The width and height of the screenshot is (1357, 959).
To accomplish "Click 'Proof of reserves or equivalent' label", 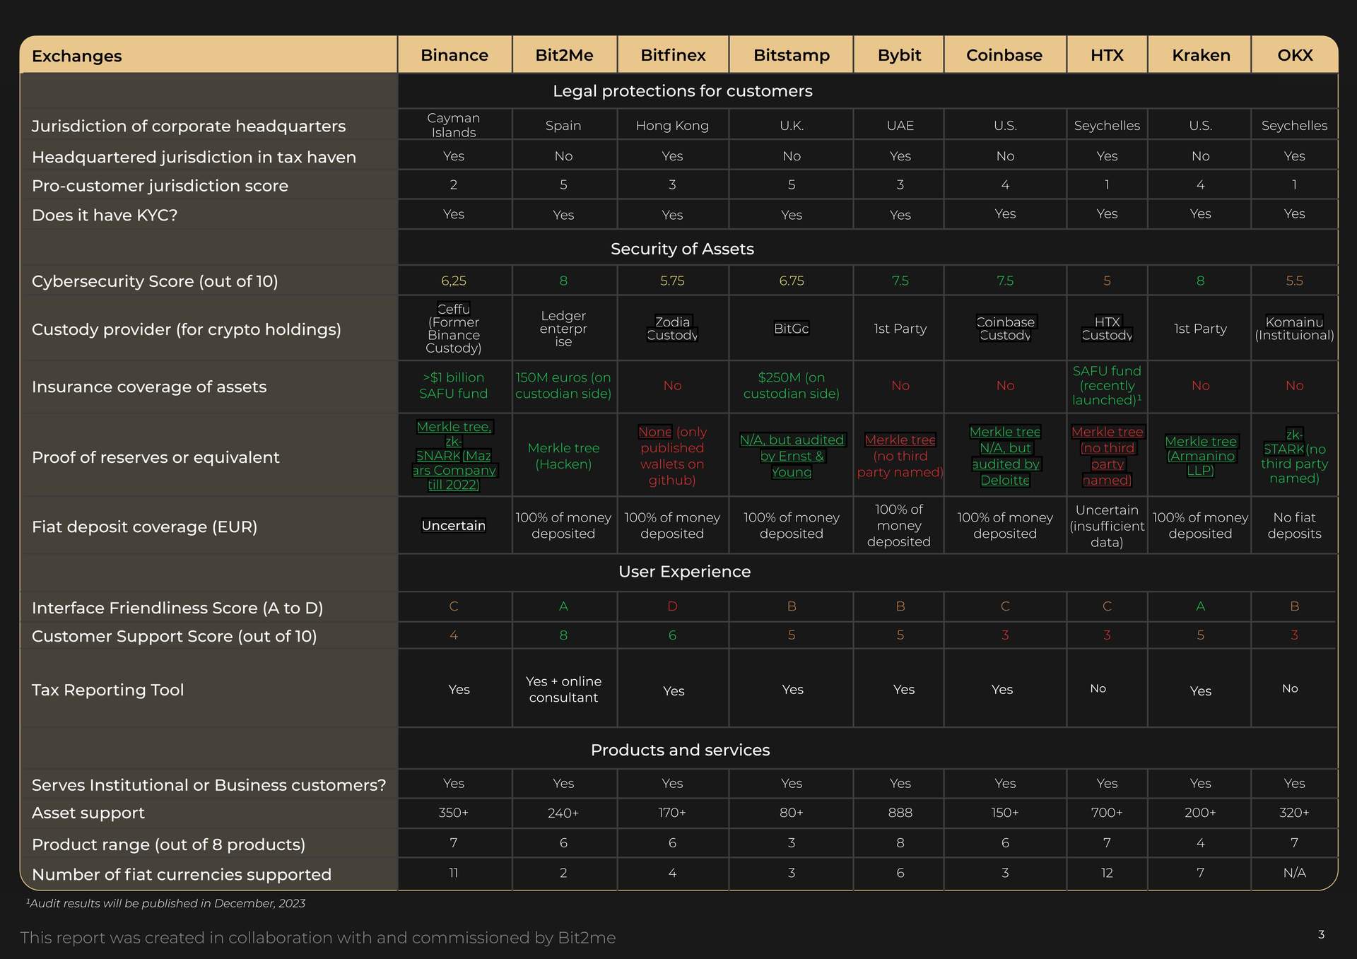I will [155, 457].
